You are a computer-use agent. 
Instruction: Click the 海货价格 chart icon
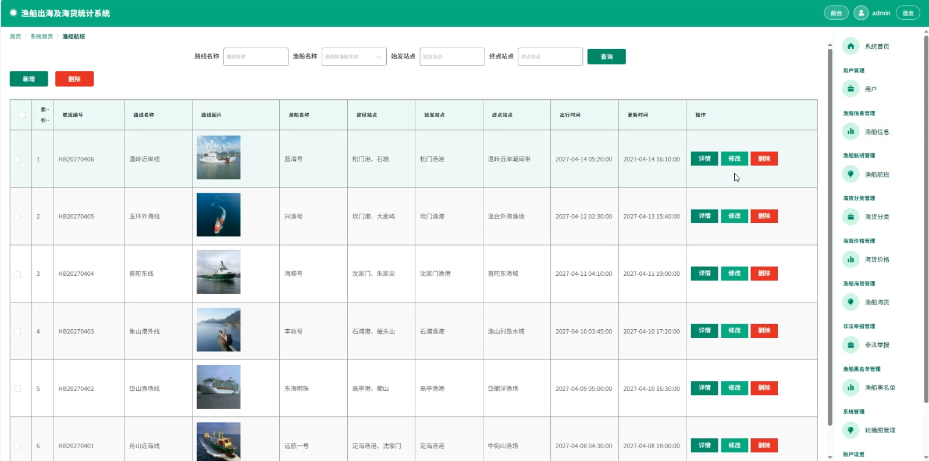(850, 260)
